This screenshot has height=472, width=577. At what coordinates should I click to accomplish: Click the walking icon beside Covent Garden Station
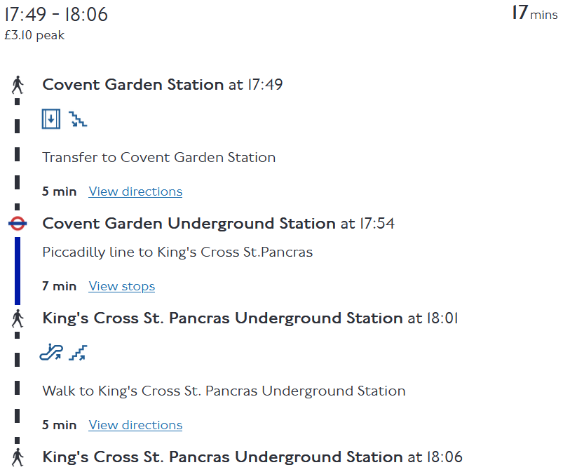(x=18, y=85)
